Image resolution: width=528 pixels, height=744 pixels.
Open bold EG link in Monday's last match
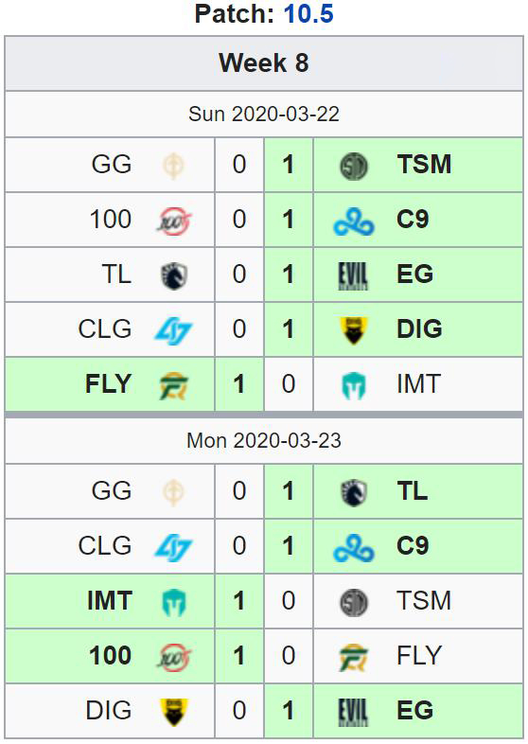coord(414,710)
